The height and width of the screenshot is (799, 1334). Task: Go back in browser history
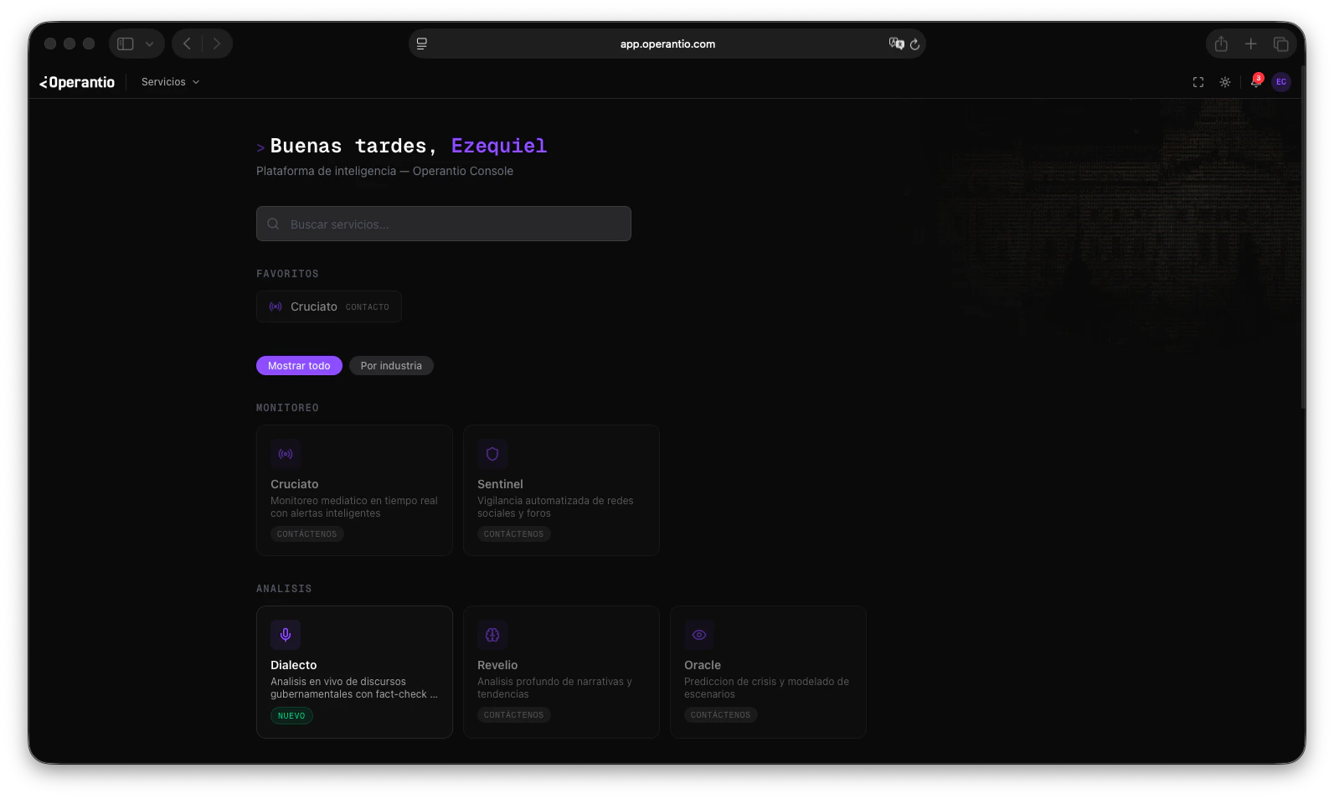188,44
